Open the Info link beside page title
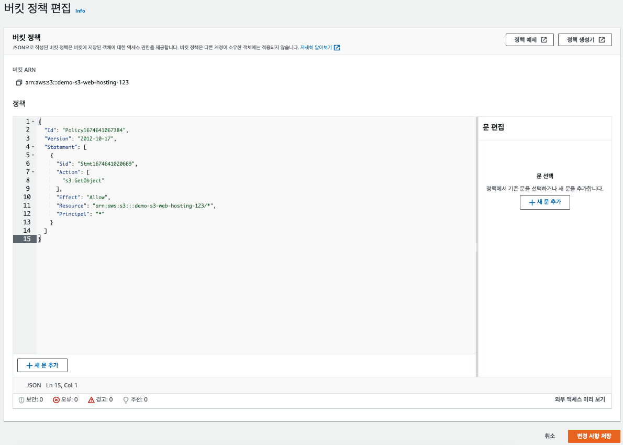The image size is (623, 445). pyautogui.click(x=80, y=10)
